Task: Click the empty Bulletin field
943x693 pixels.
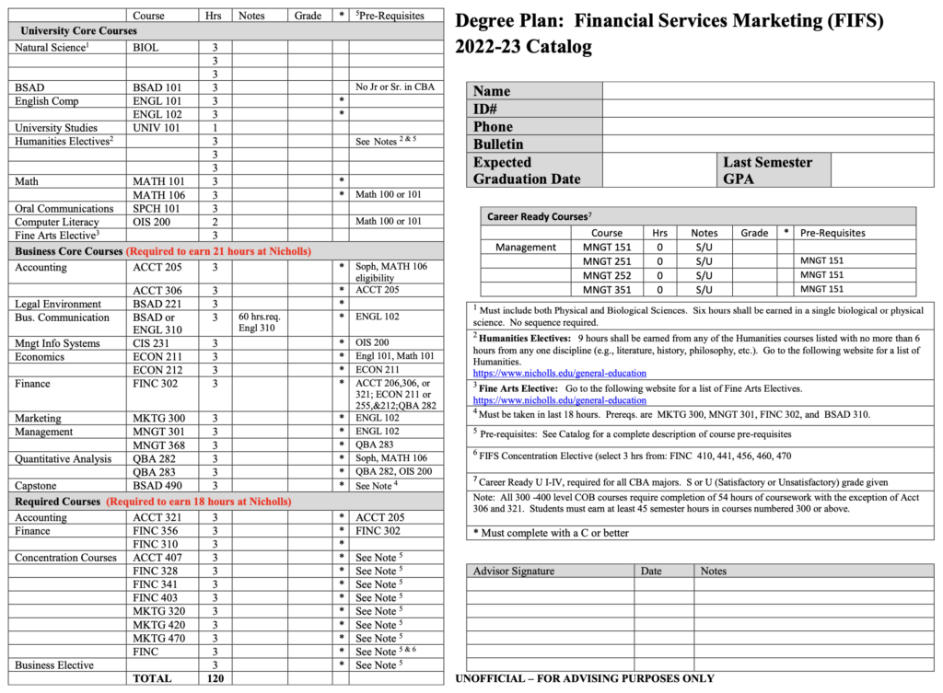Action: (768, 144)
